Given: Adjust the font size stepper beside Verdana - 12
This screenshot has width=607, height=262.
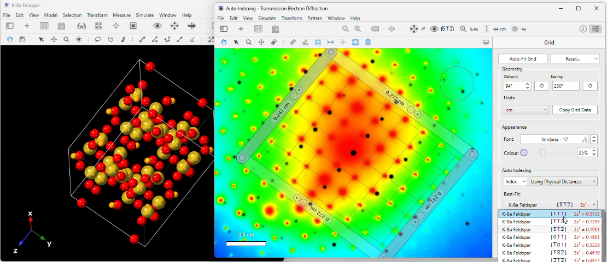Looking at the screenshot, I should 594,139.
